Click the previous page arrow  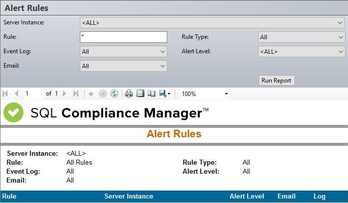[16, 94]
